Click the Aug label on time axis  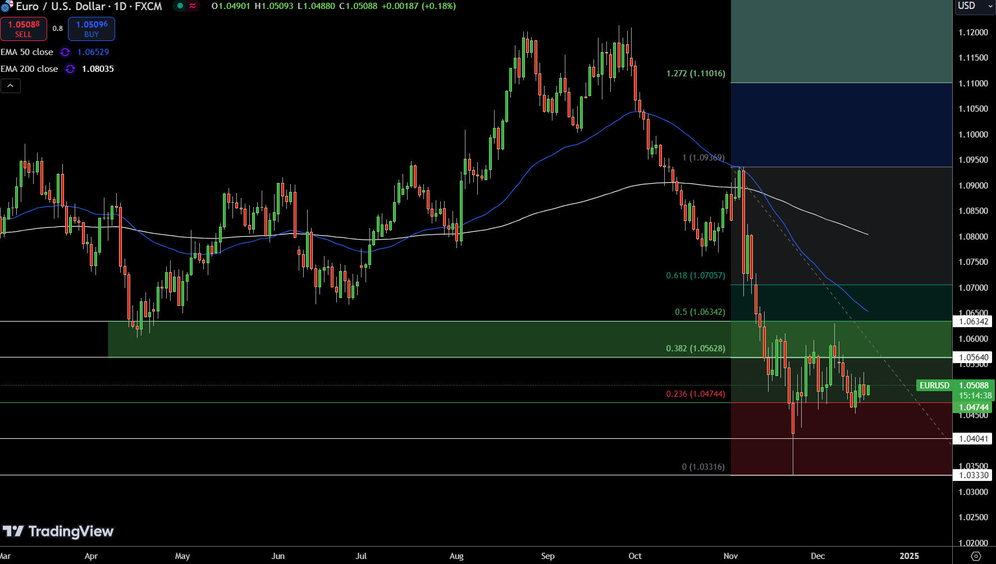point(456,556)
